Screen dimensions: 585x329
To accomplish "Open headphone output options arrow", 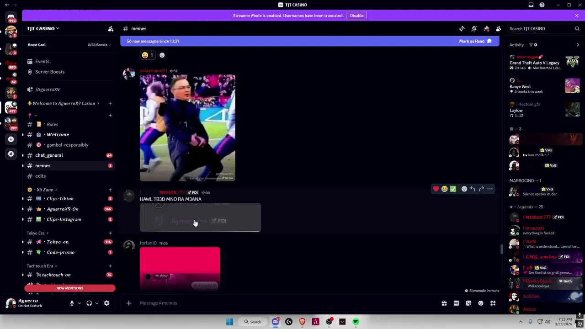I will click(x=96, y=303).
